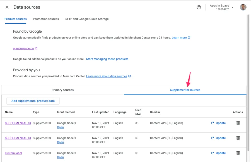Select the Supplemental sources tab
The image size is (251, 162).
(x=185, y=90)
